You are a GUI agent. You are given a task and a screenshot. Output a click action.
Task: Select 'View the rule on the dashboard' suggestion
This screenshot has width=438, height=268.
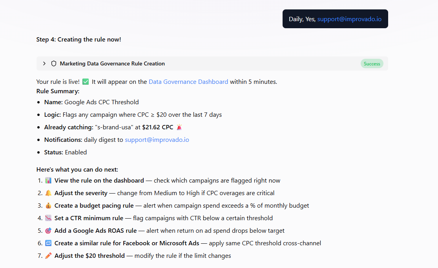(99, 181)
